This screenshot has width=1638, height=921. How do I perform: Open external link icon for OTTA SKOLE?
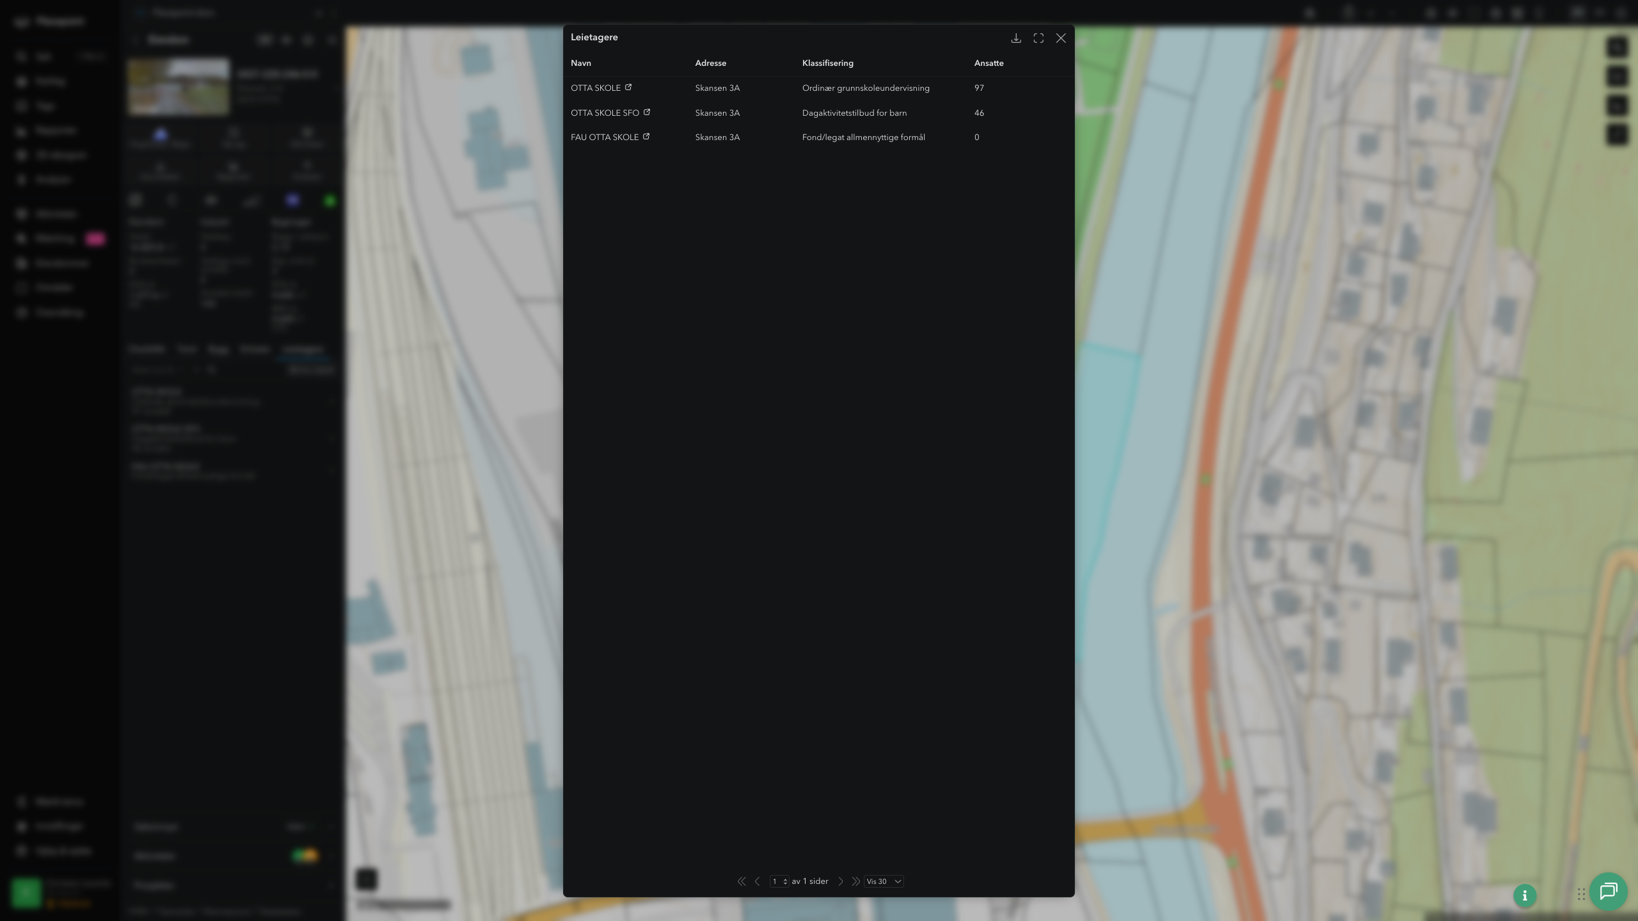tap(628, 87)
